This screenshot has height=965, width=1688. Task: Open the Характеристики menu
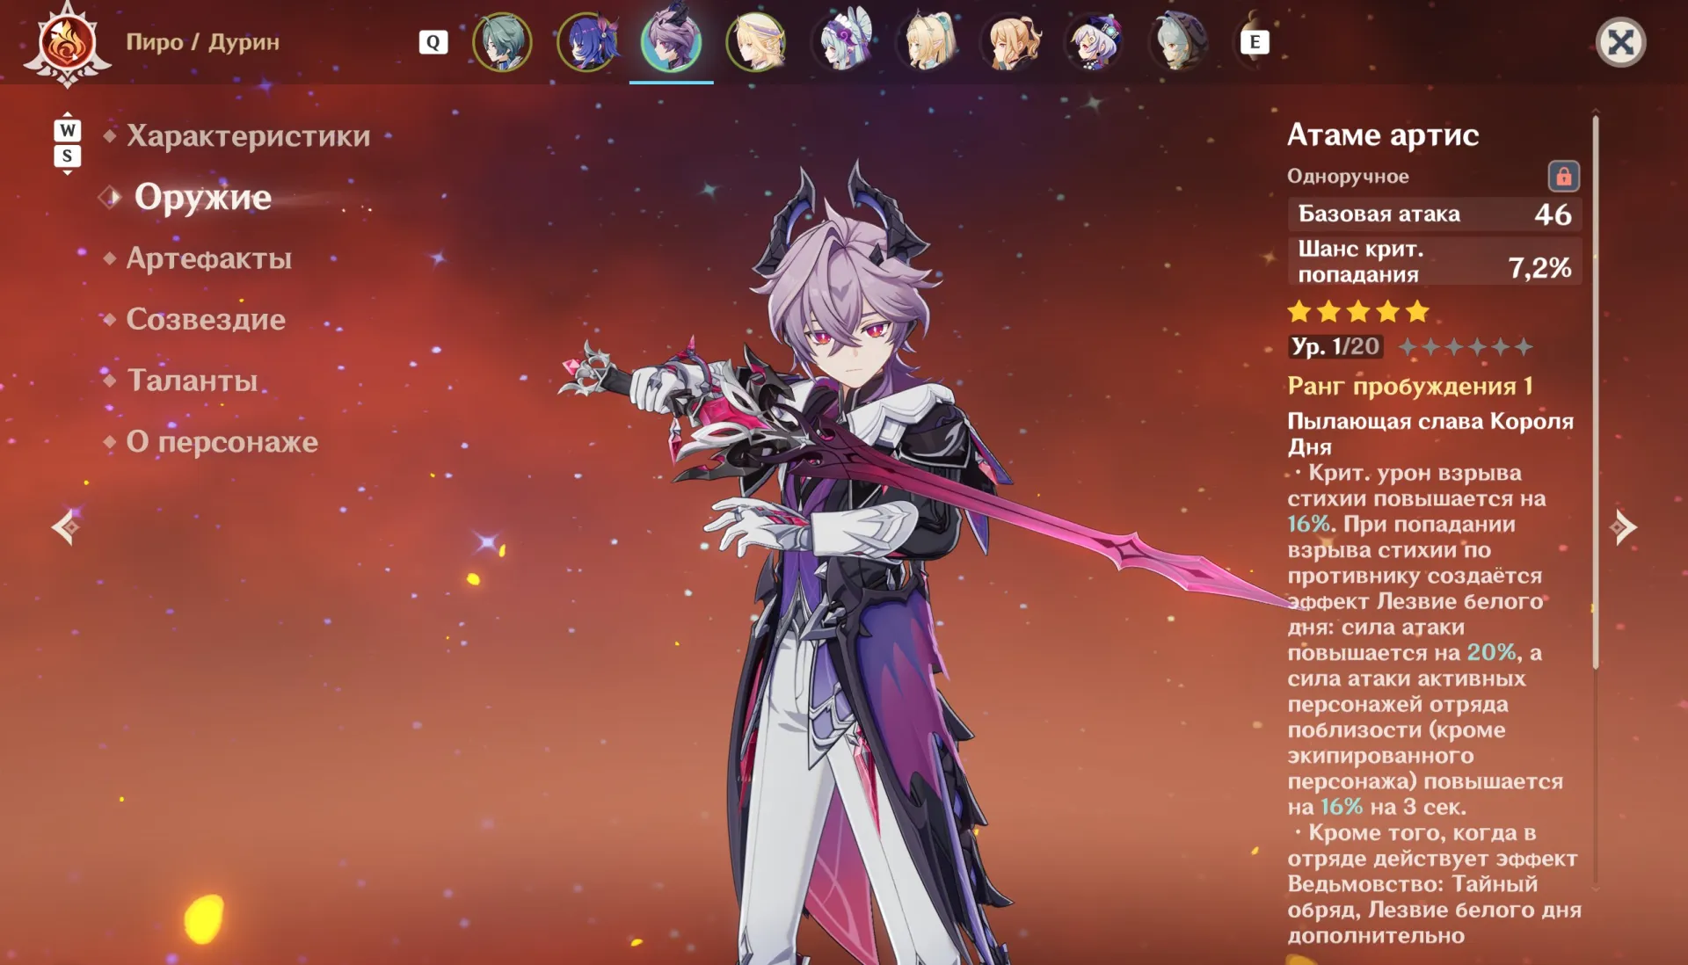click(248, 136)
